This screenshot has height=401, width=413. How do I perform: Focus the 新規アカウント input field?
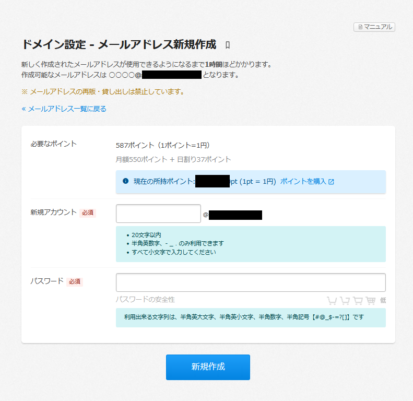point(158,214)
